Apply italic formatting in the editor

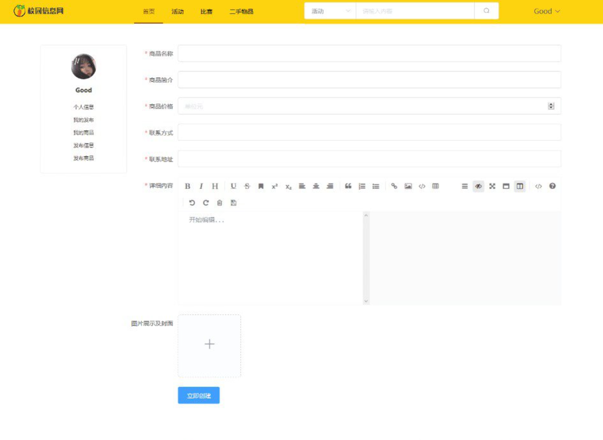pos(201,186)
